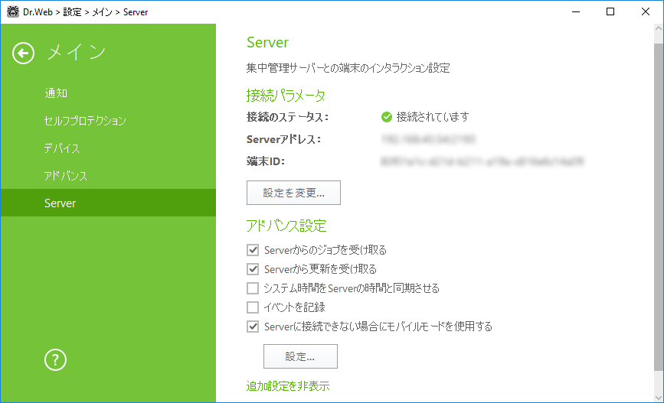Minimize the Dr.Web settings window
Viewport: 664px width, 403px height.
pyautogui.click(x=576, y=11)
